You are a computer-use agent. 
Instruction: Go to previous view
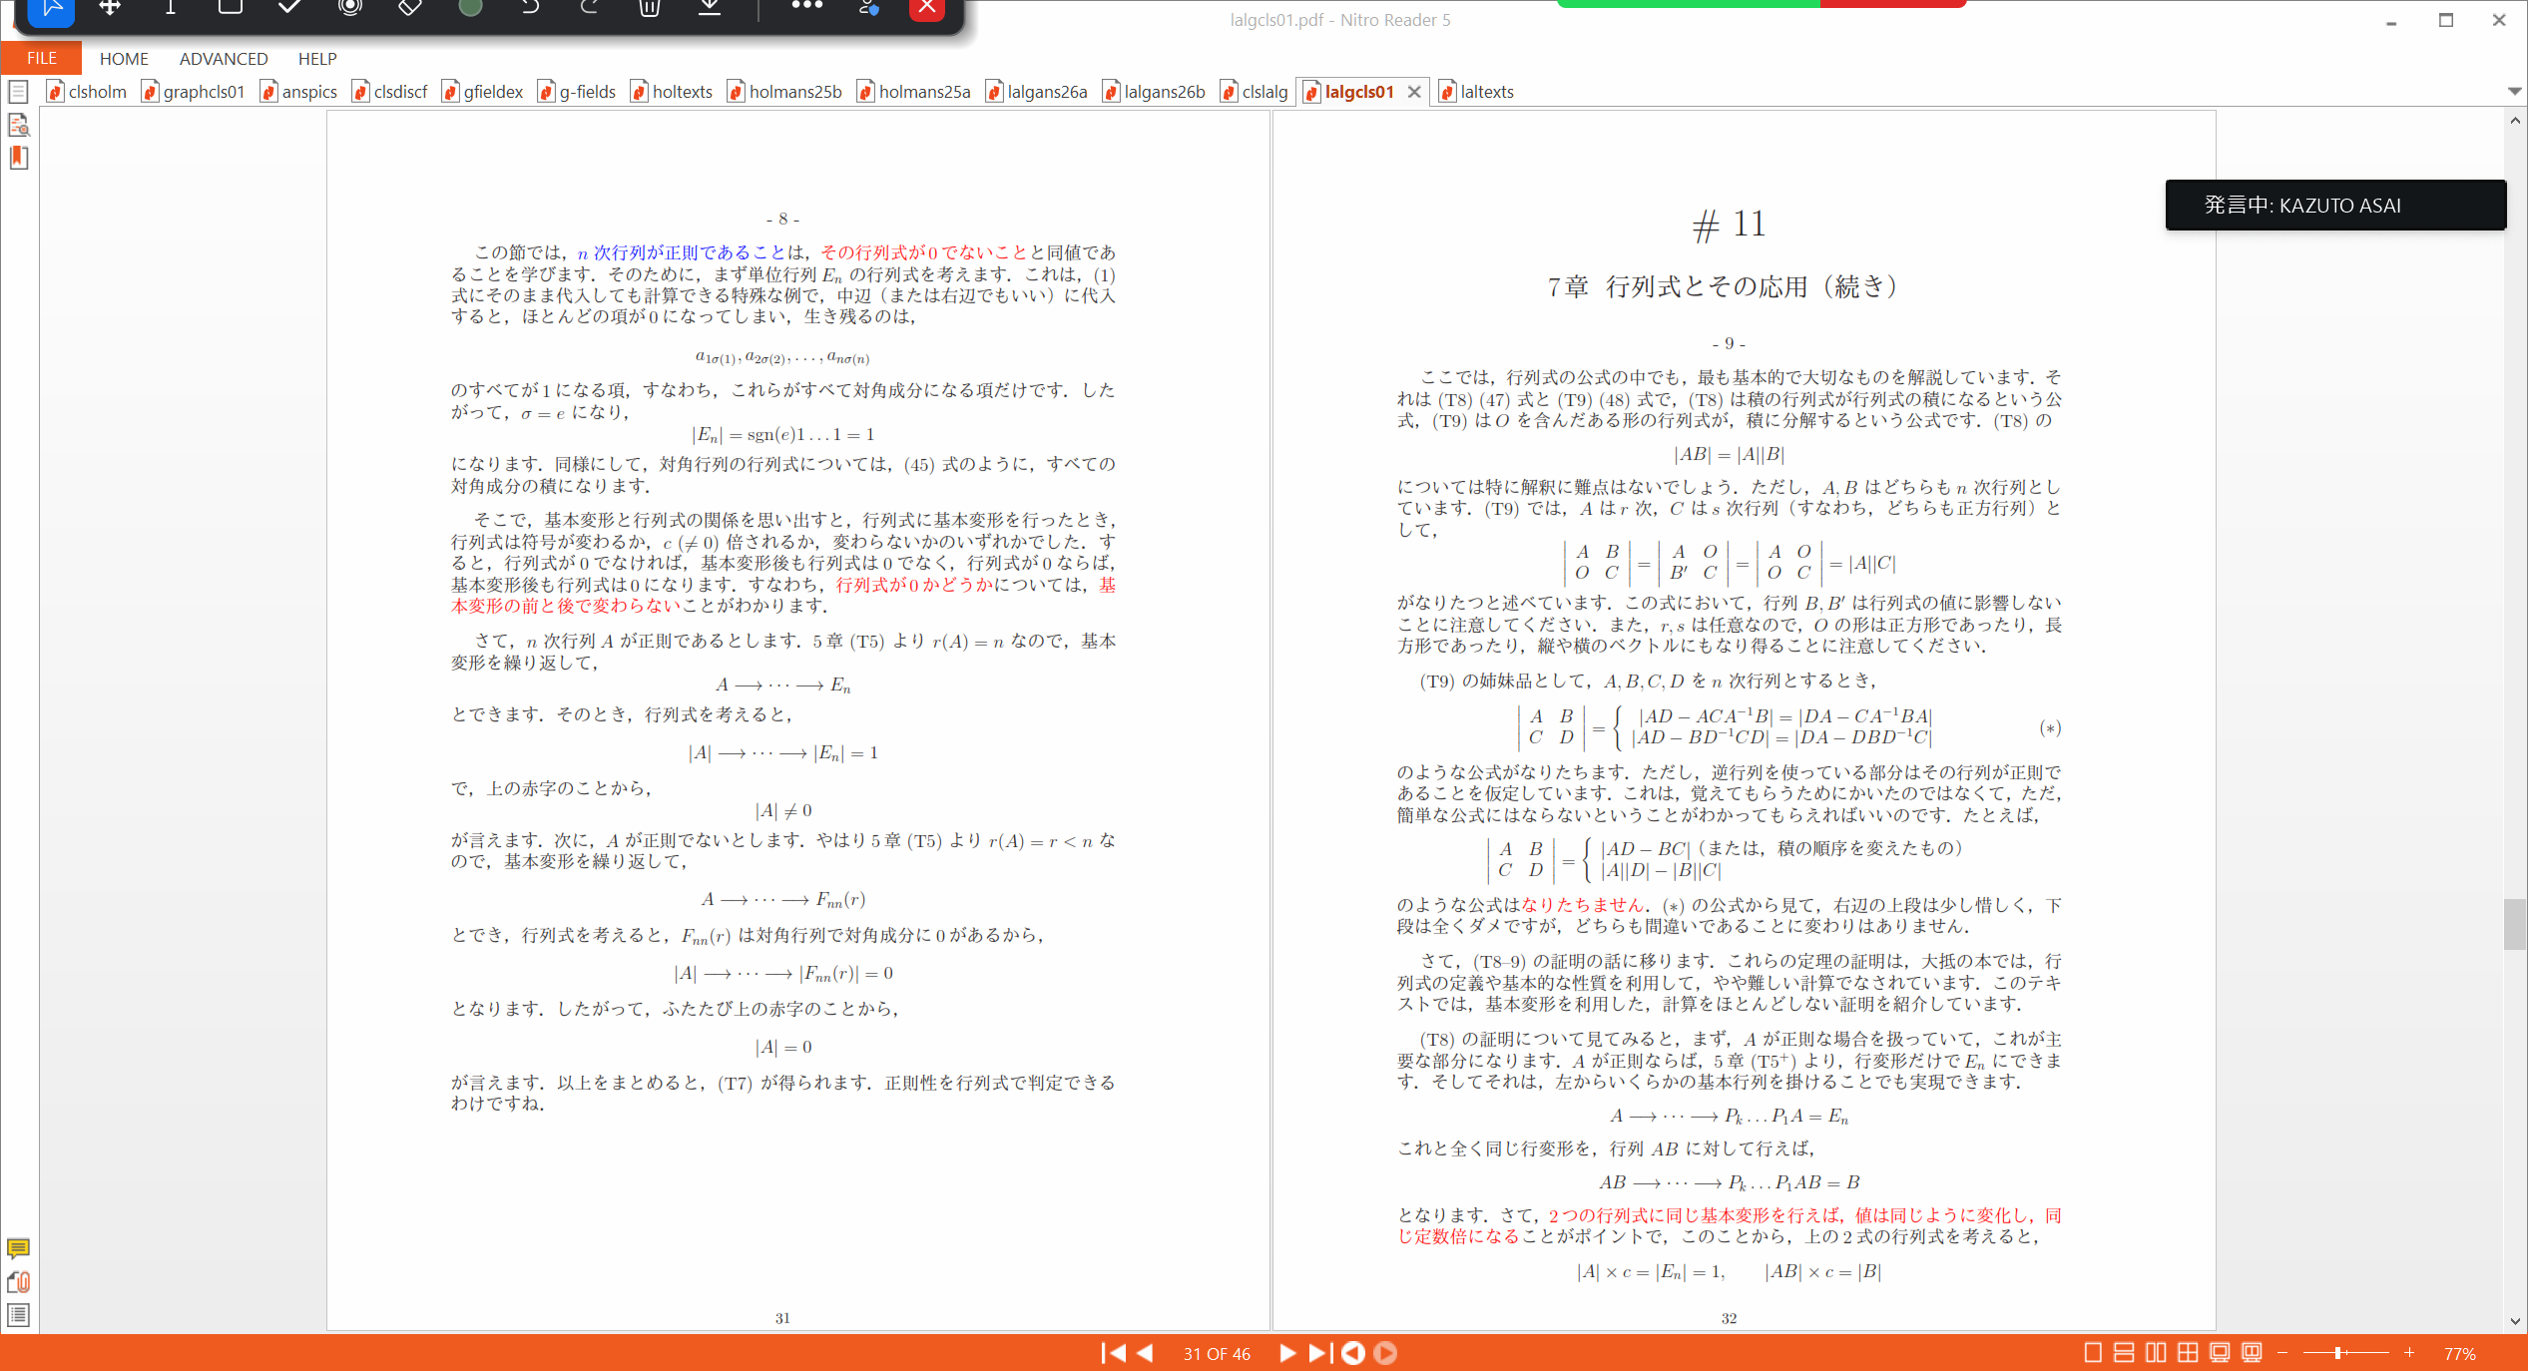point(1352,1353)
